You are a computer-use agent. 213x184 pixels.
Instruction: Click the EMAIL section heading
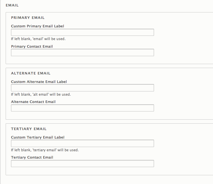point(12,5)
